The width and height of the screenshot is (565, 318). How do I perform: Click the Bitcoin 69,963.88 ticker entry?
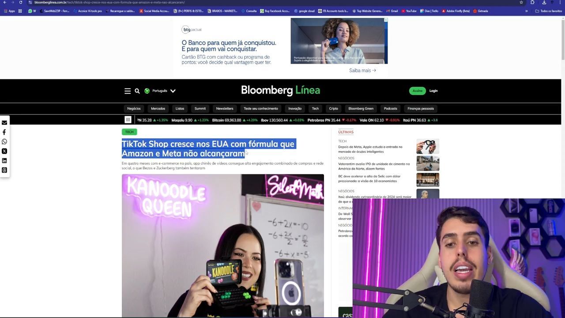[234, 120]
